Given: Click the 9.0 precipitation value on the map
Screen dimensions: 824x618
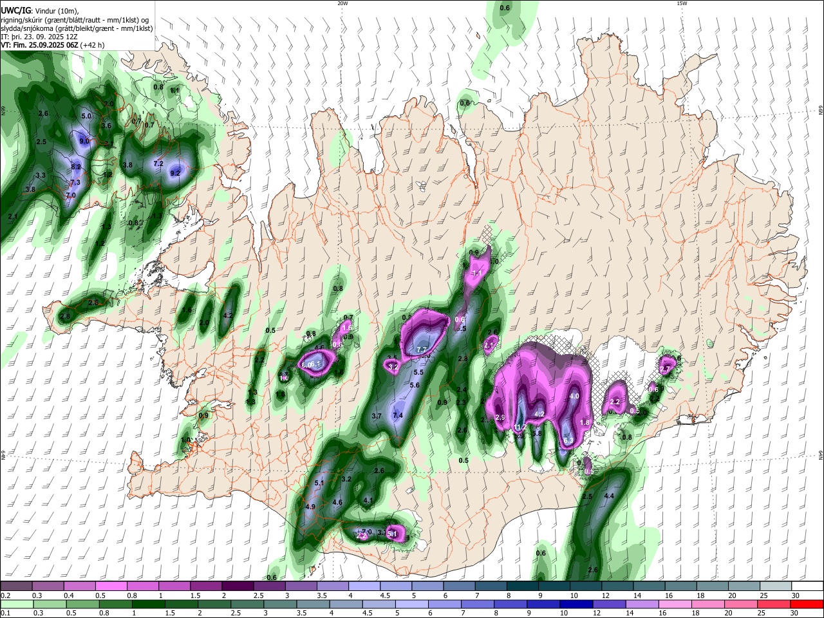Looking at the screenshot, I should pos(84,141).
